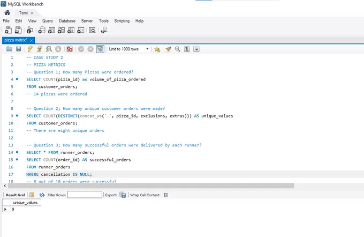Open the Scripting menu
Screen dimensions: 364x237
click(122, 21)
